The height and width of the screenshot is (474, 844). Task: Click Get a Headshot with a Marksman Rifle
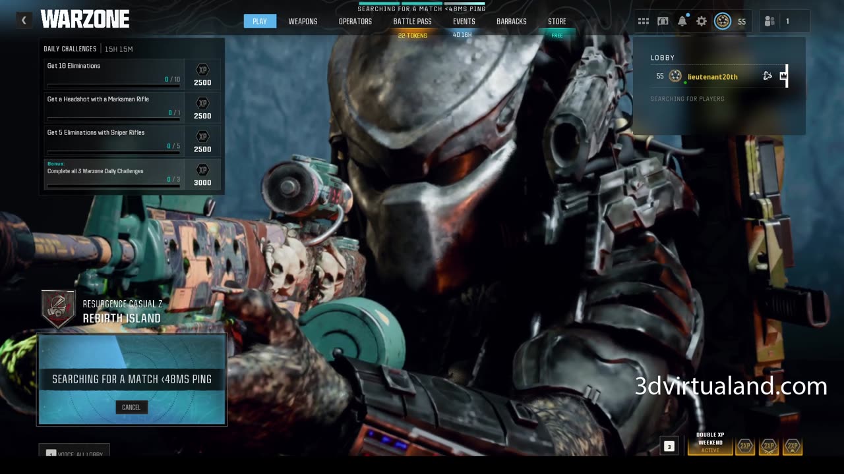coord(98,99)
